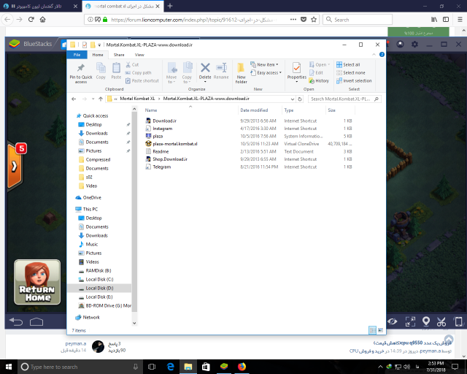Open a new Firefox tab
The image size is (467, 374).
[170, 6]
